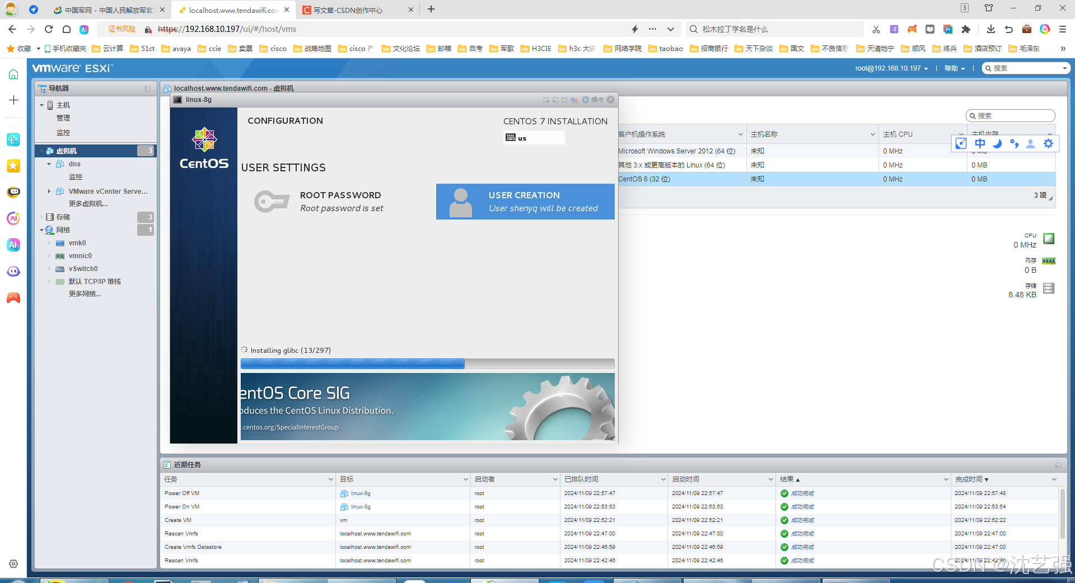Click the rainbow AI assistant toolbar icon
Screen dimensions: 1075x583
click(x=1045, y=29)
